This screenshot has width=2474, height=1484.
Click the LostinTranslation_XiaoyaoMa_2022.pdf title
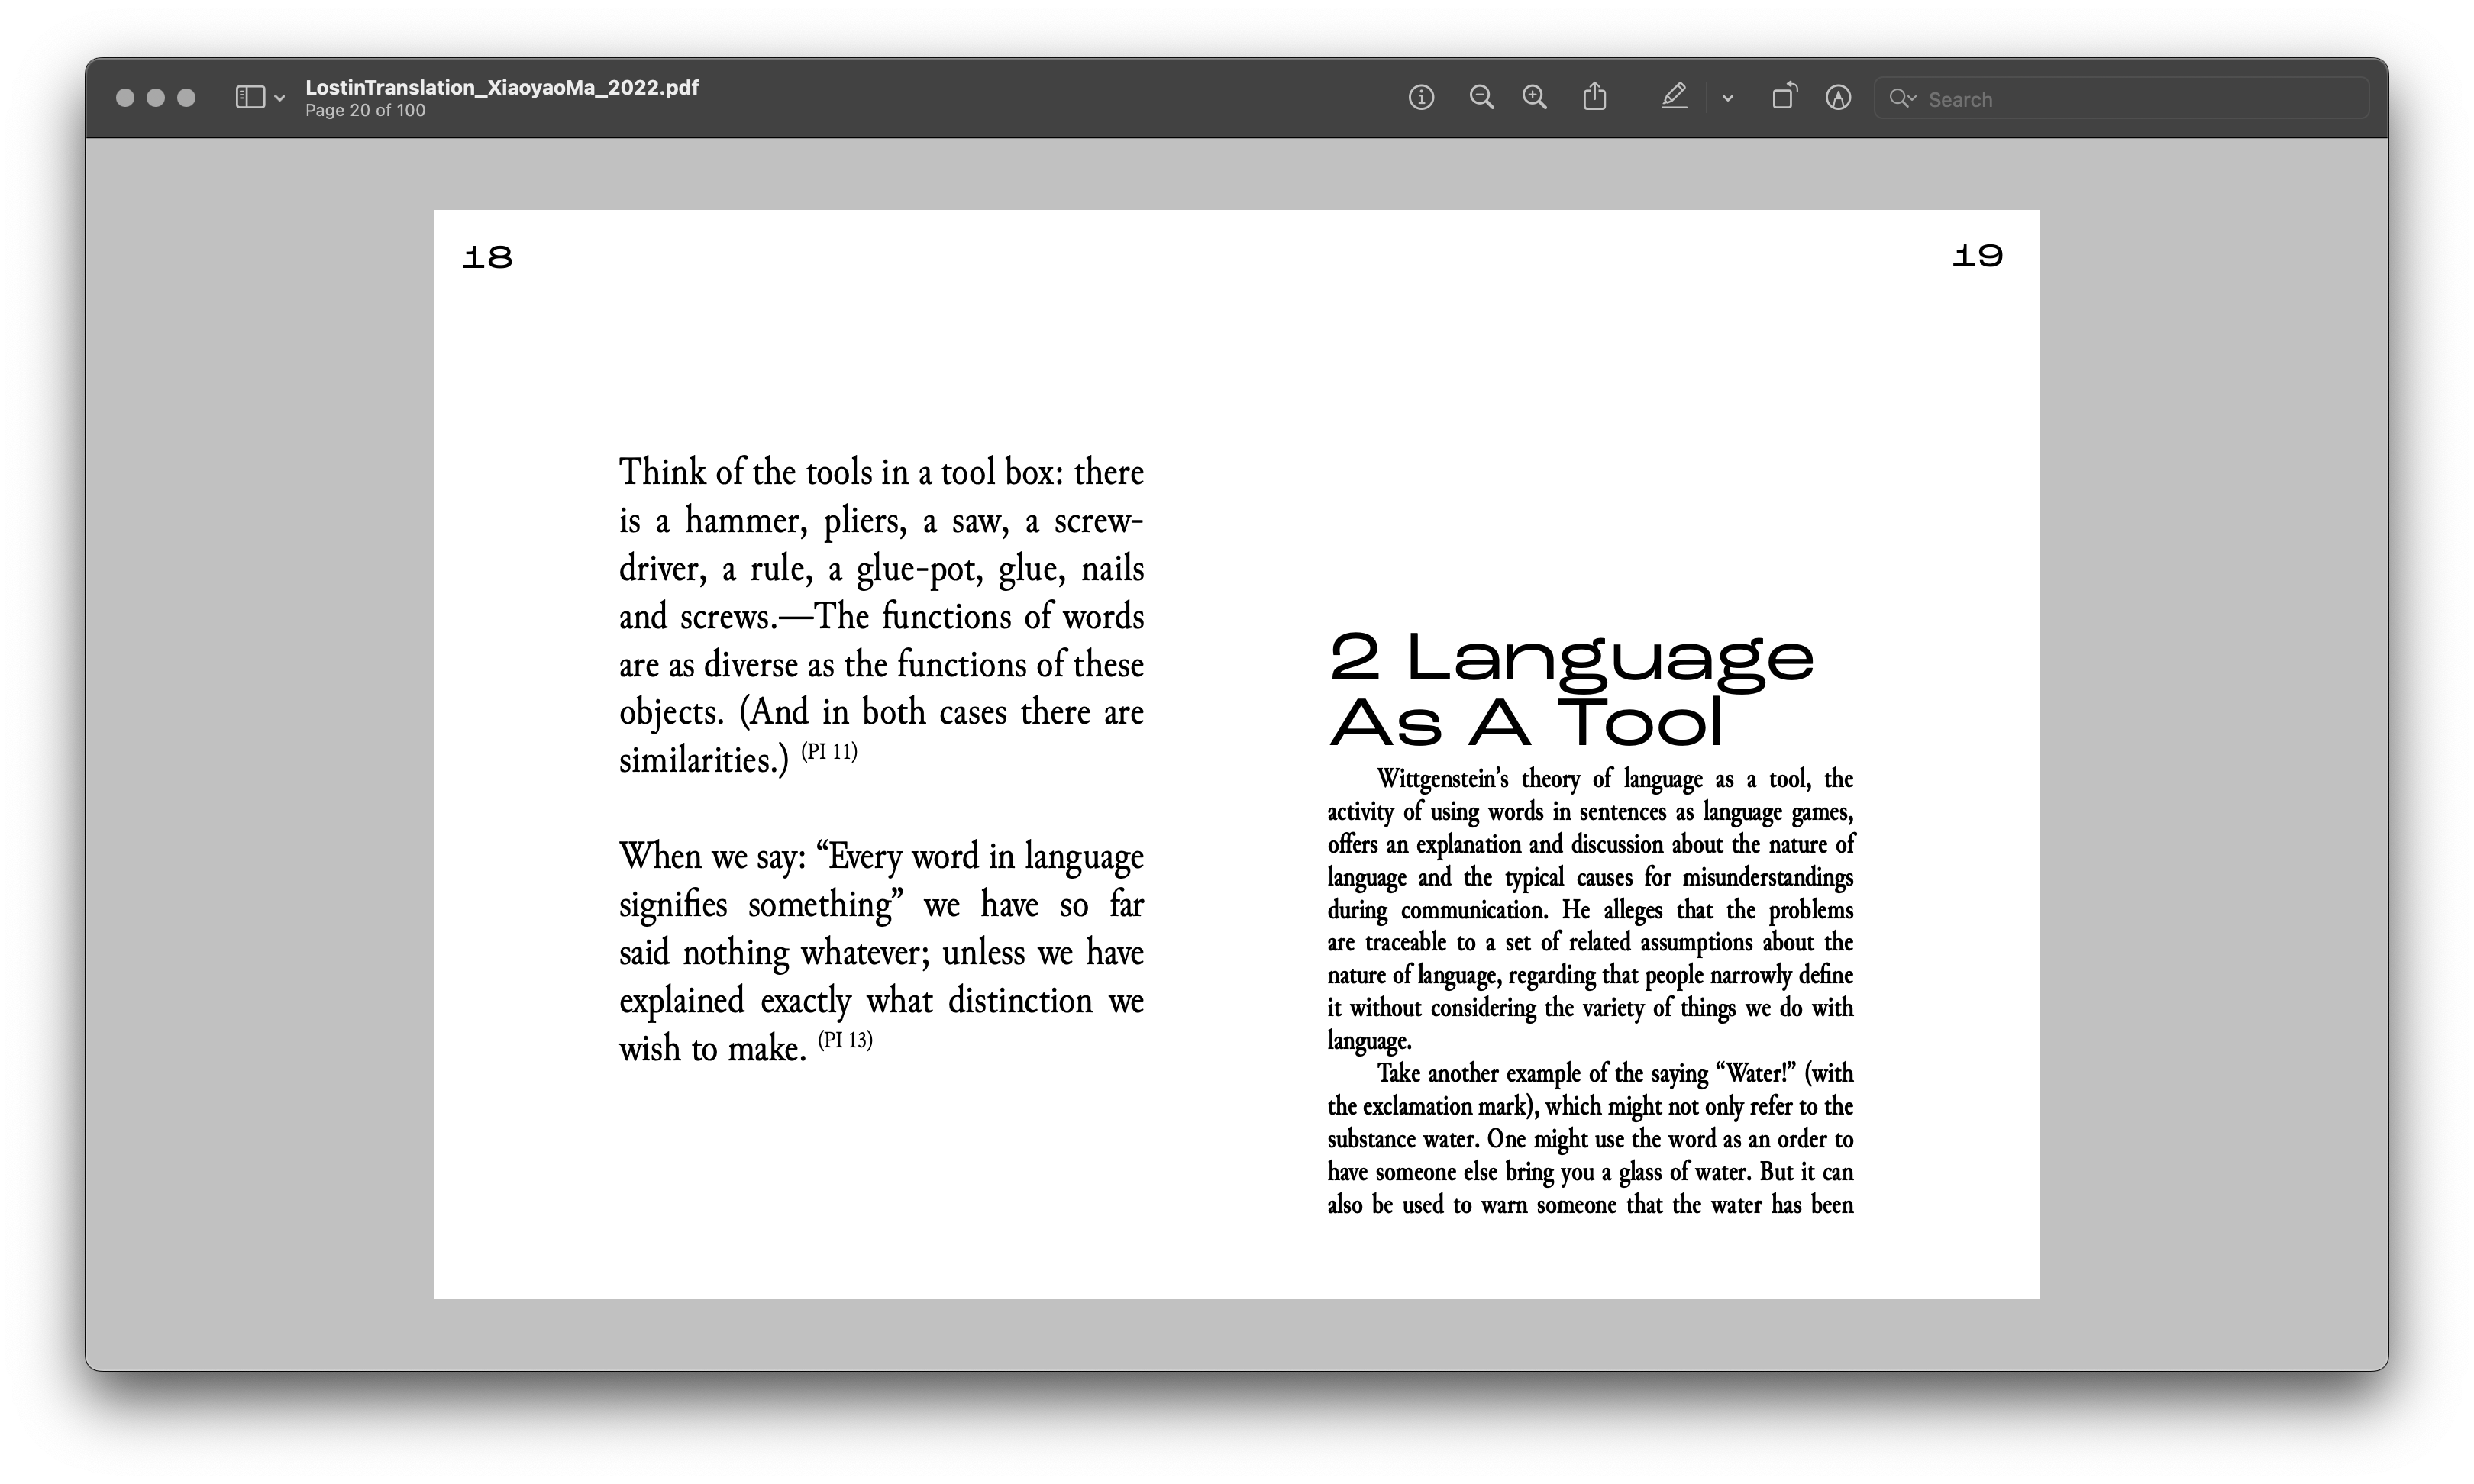(x=502, y=87)
